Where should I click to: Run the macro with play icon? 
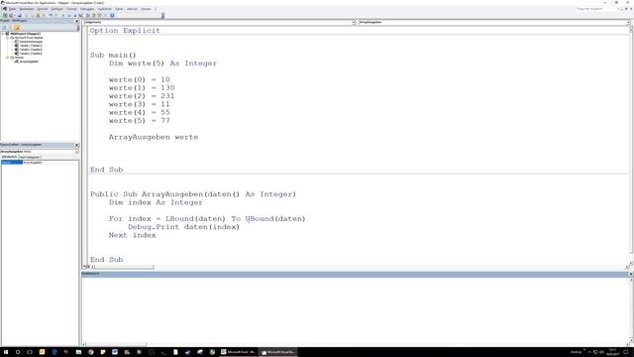[63, 16]
